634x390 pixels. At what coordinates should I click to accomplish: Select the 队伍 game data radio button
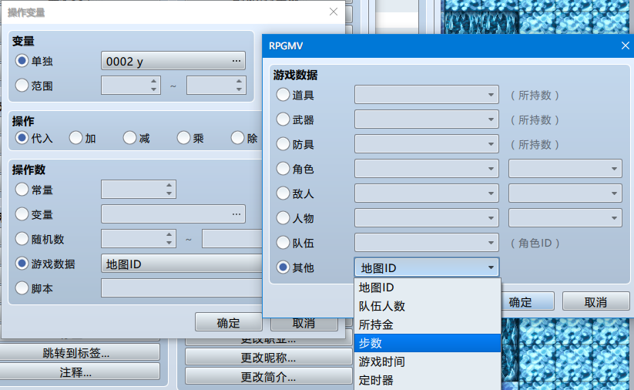click(x=283, y=243)
